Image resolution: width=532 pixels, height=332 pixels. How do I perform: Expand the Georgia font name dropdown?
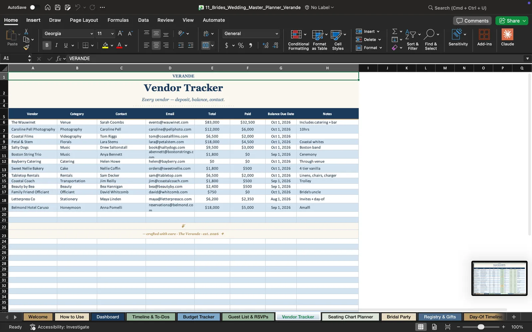[91, 34]
